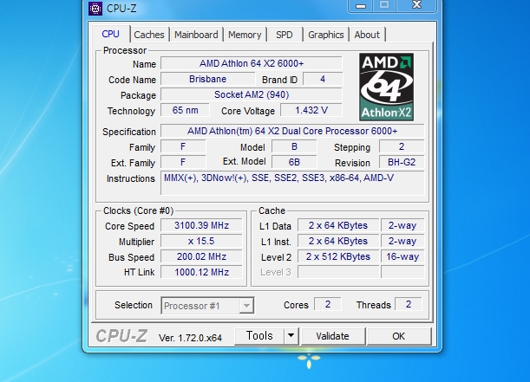
Task: Click the Core Speed value 3100.39 MHz
Action: point(201,225)
